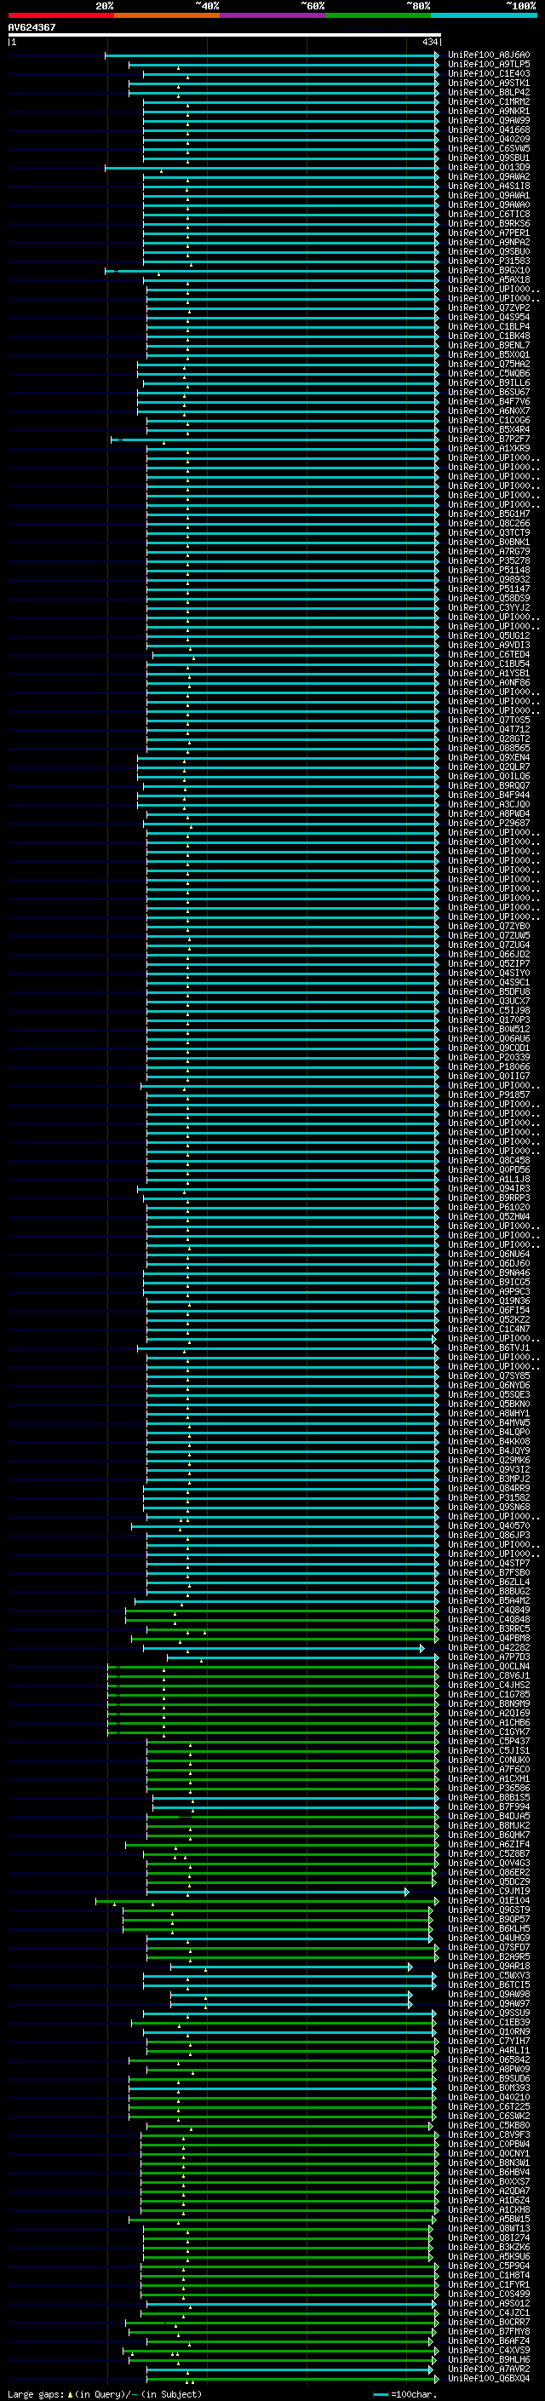Click hit UniRef100_Q4S954
Screen dimensions: 545x2401
click(488, 317)
